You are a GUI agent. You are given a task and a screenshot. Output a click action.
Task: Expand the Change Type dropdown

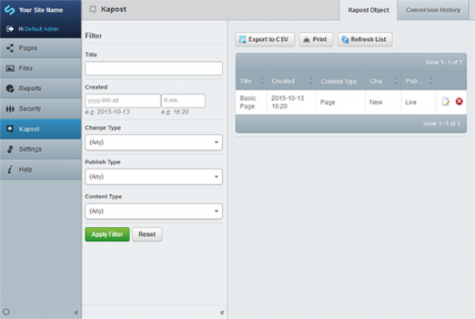(154, 143)
